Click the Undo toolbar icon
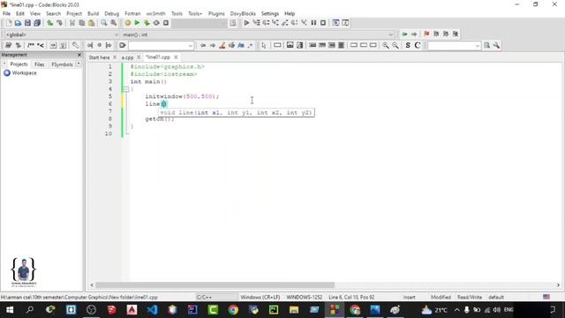 coord(49,23)
